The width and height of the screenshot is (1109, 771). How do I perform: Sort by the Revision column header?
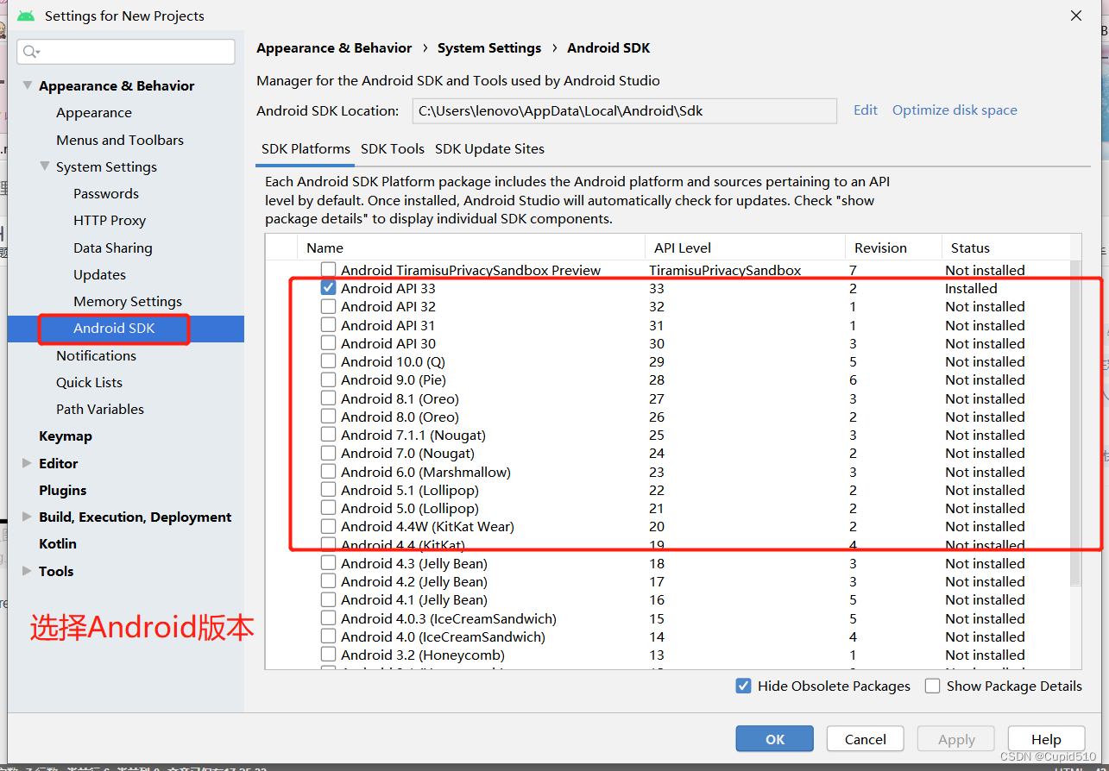[880, 248]
